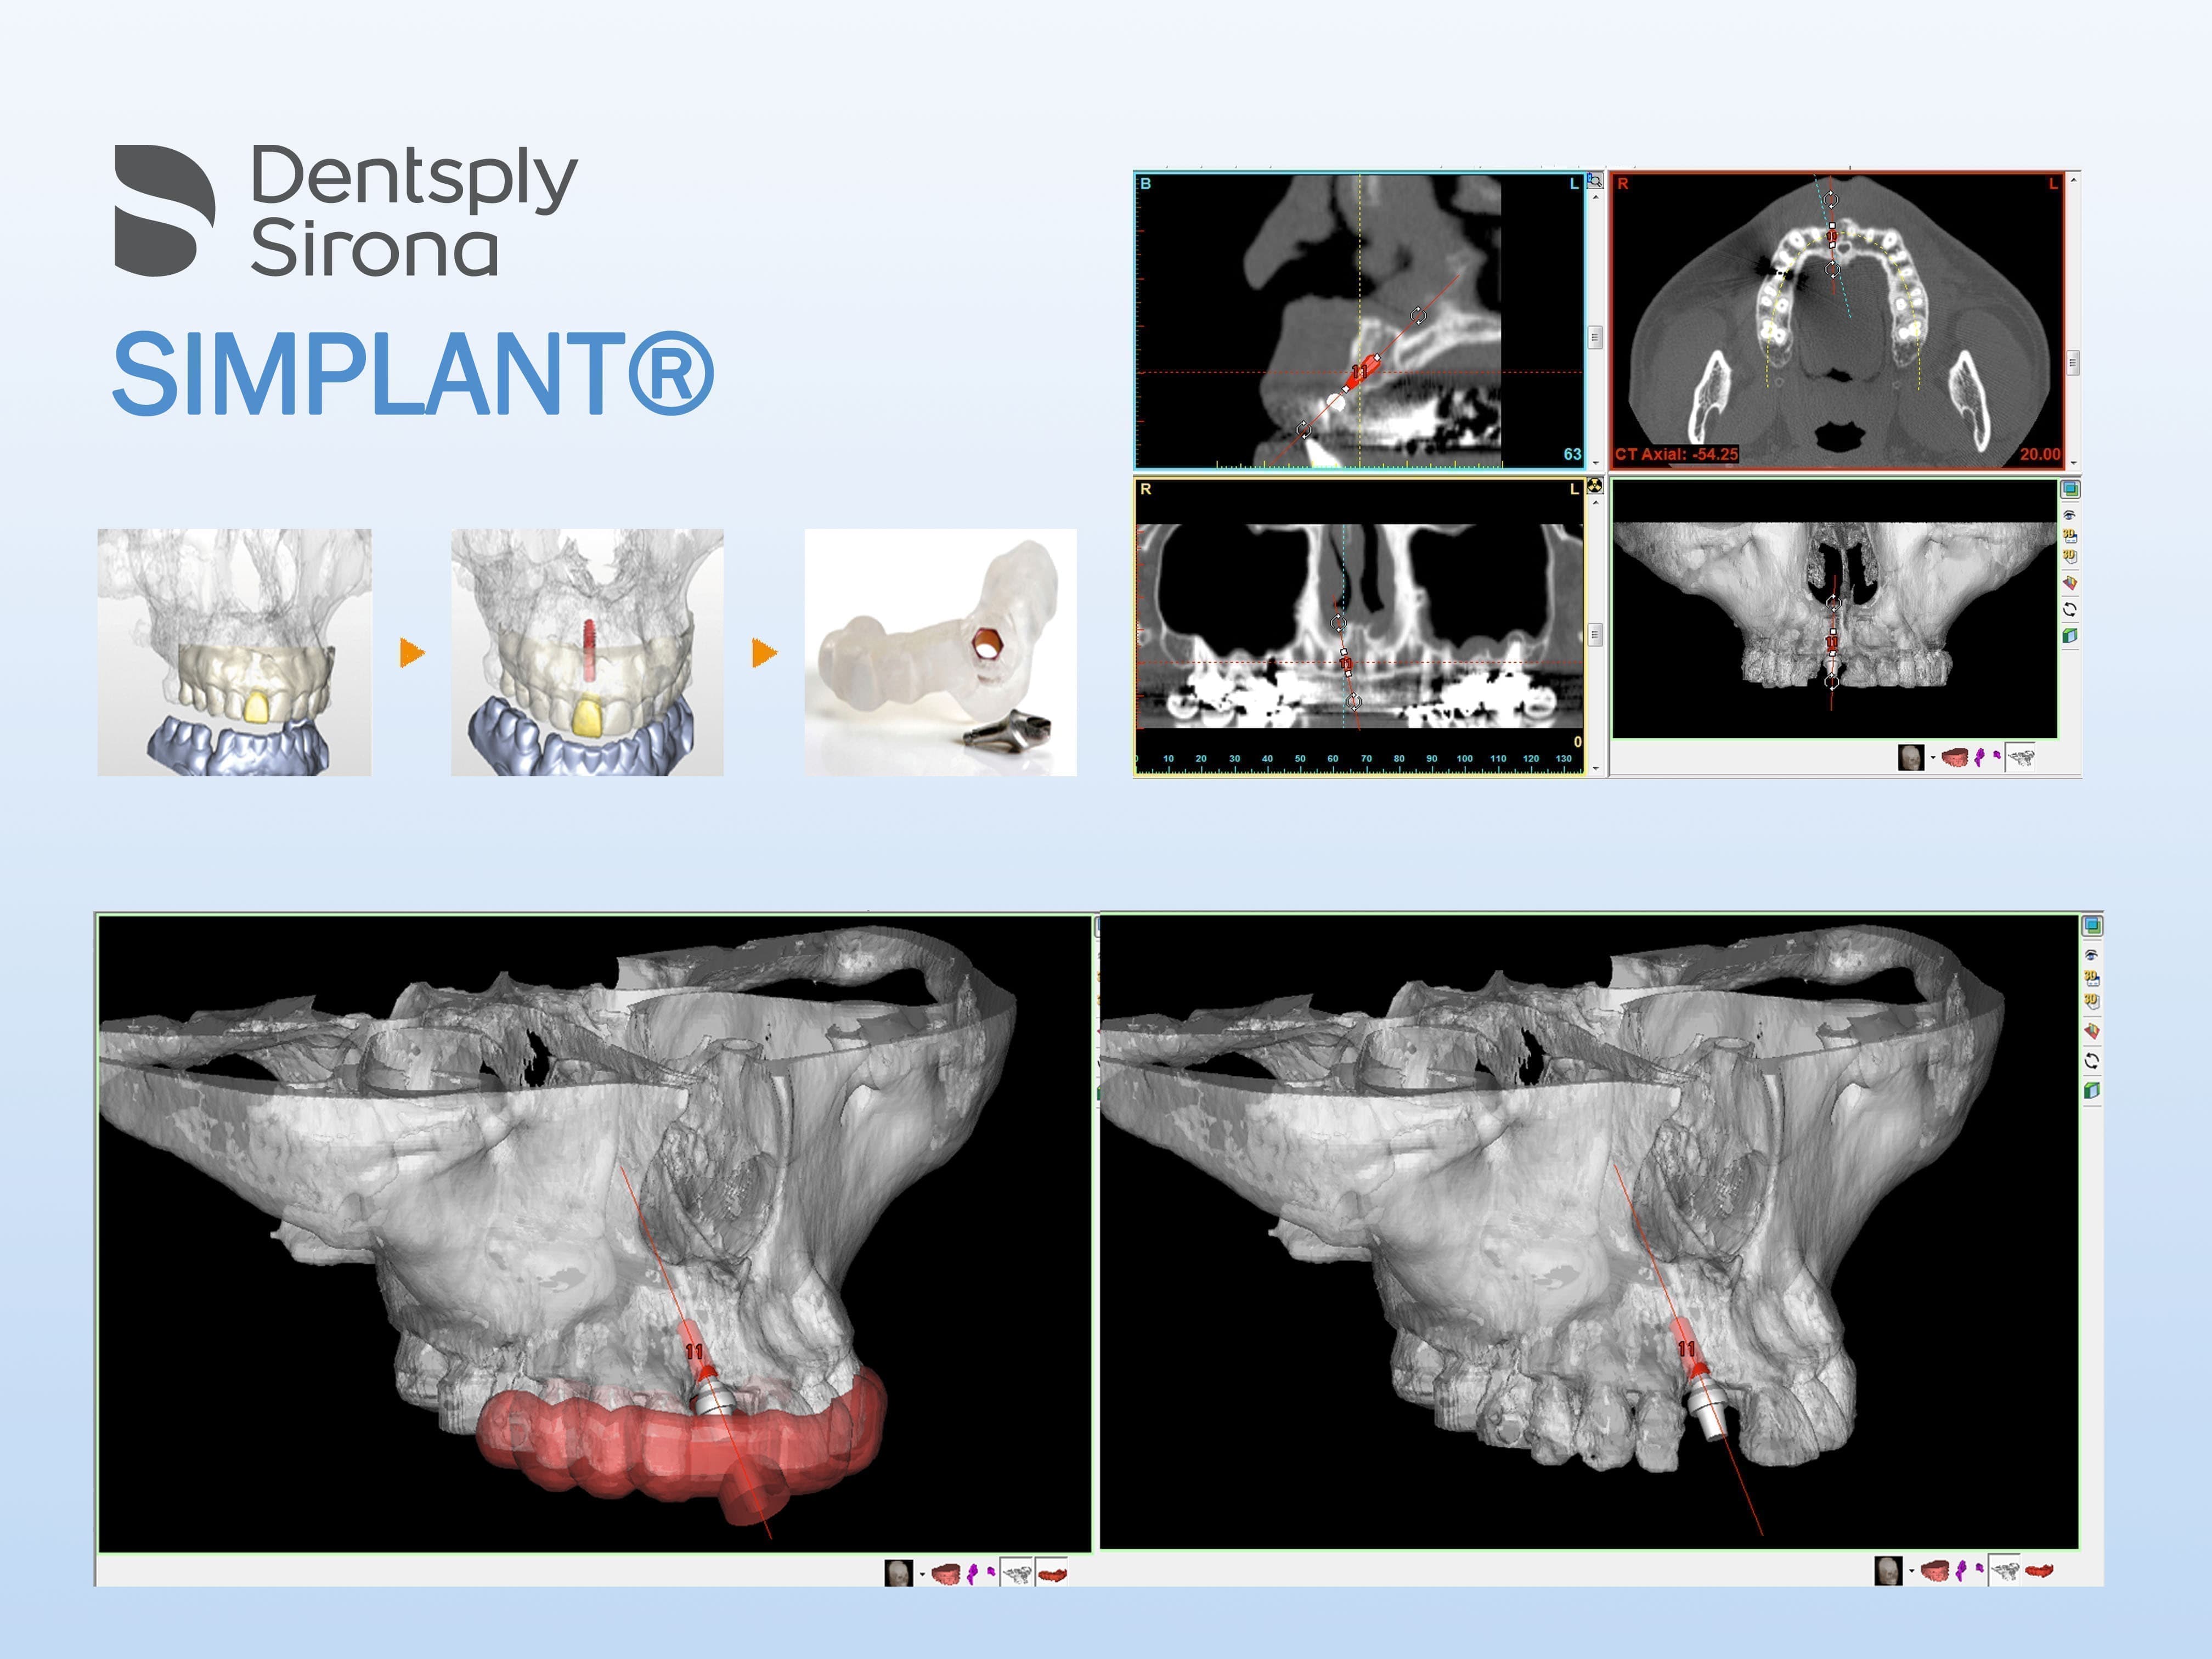Toggle bone mesh display under lower-right 3D view
The image size is (2212, 1659).
click(2003, 1571)
